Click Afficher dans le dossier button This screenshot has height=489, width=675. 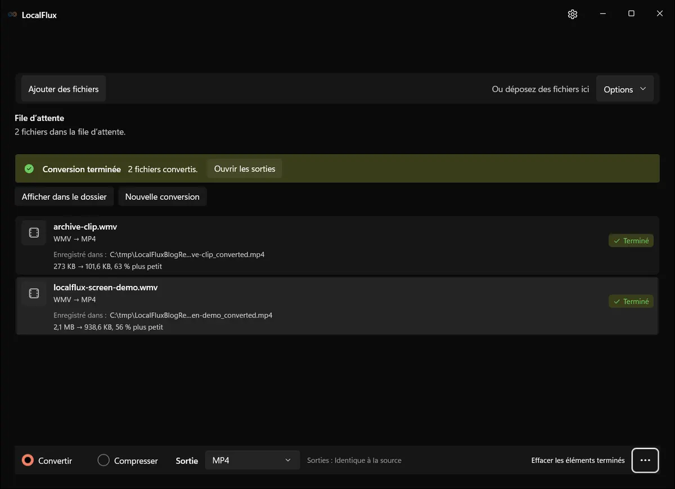(64, 197)
